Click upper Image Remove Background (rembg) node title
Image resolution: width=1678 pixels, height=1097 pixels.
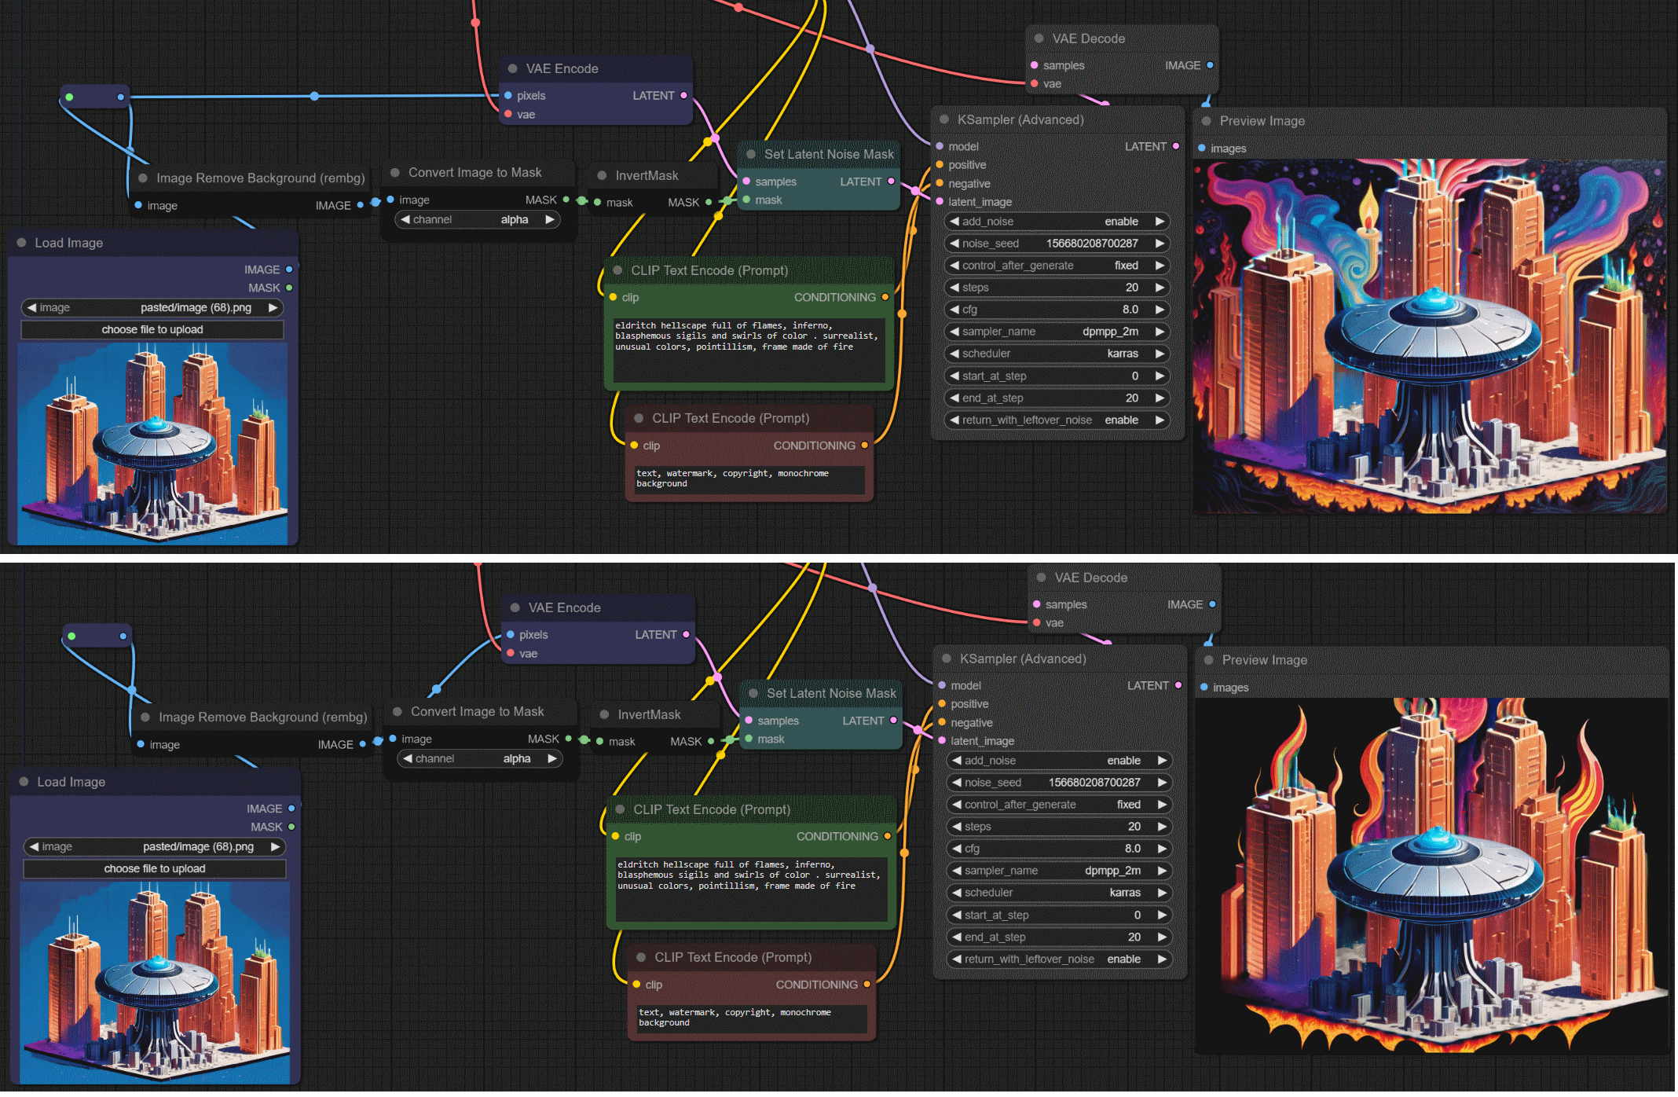260,178
